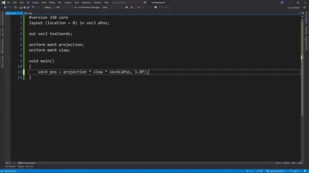
Task: Open the Extensions menu
Action: (x=86, y=2)
